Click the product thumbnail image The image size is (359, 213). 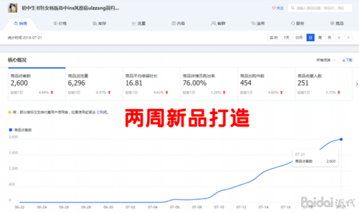pyautogui.click(x=13, y=8)
